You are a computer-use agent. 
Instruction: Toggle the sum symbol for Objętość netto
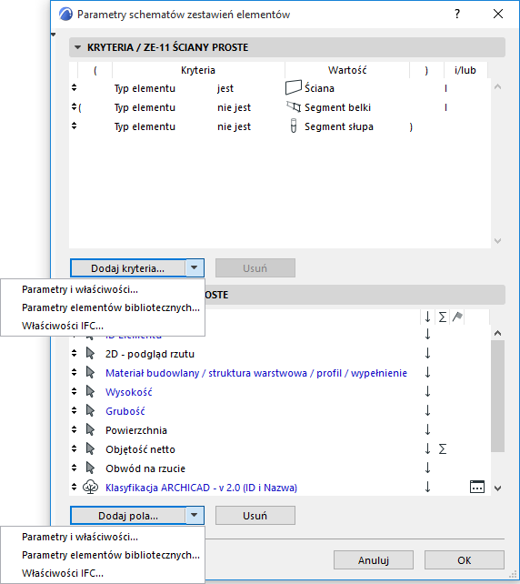pyautogui.click(x=442, y=448)
